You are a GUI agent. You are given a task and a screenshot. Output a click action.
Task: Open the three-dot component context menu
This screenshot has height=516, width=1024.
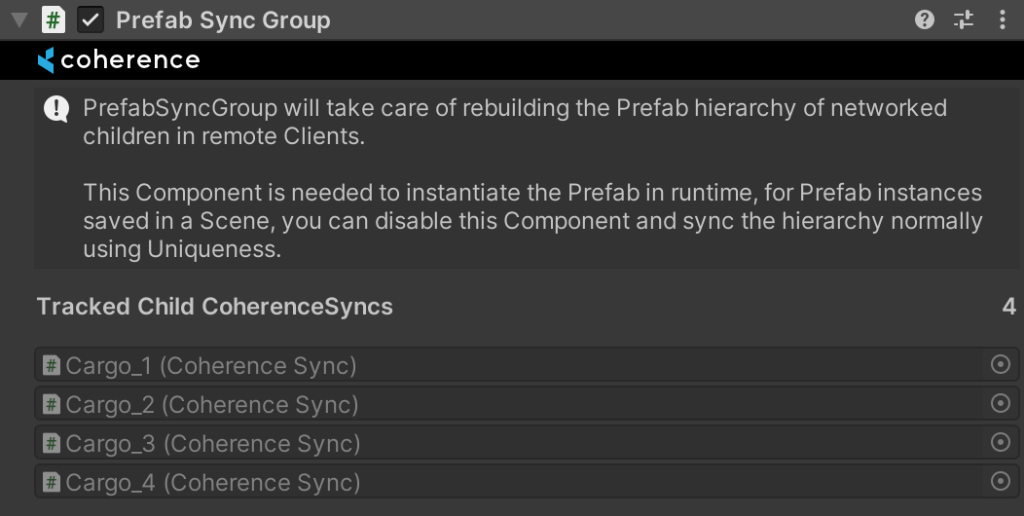[1003, 19]
